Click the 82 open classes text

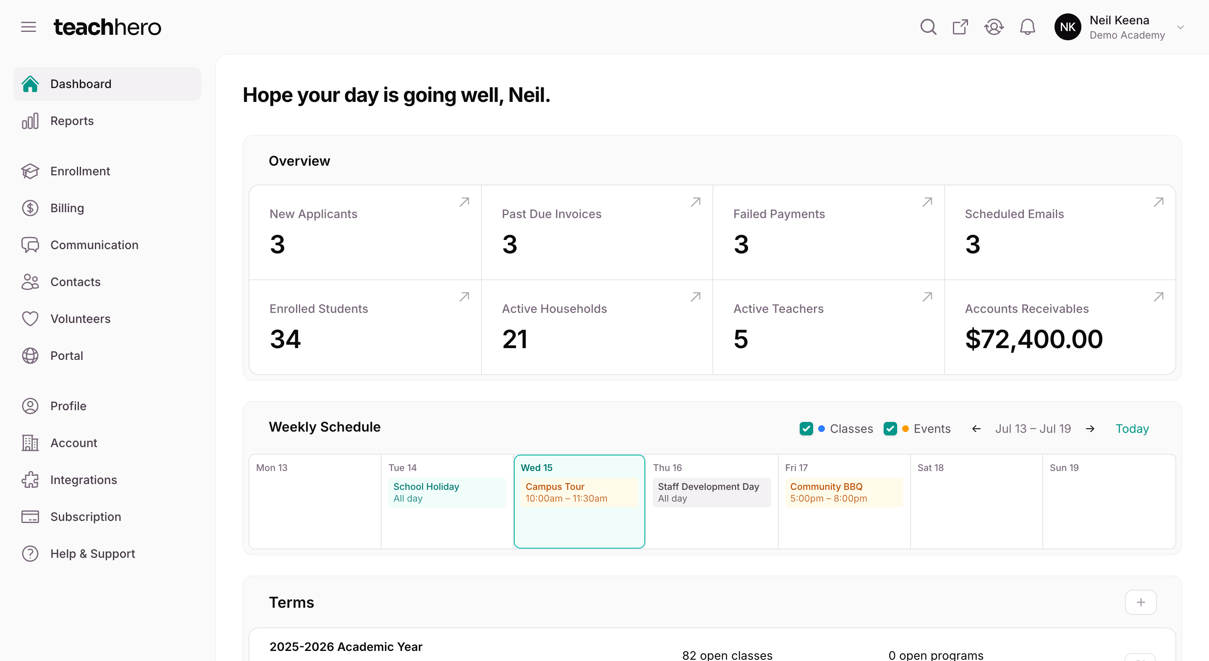tap(727, 655)
